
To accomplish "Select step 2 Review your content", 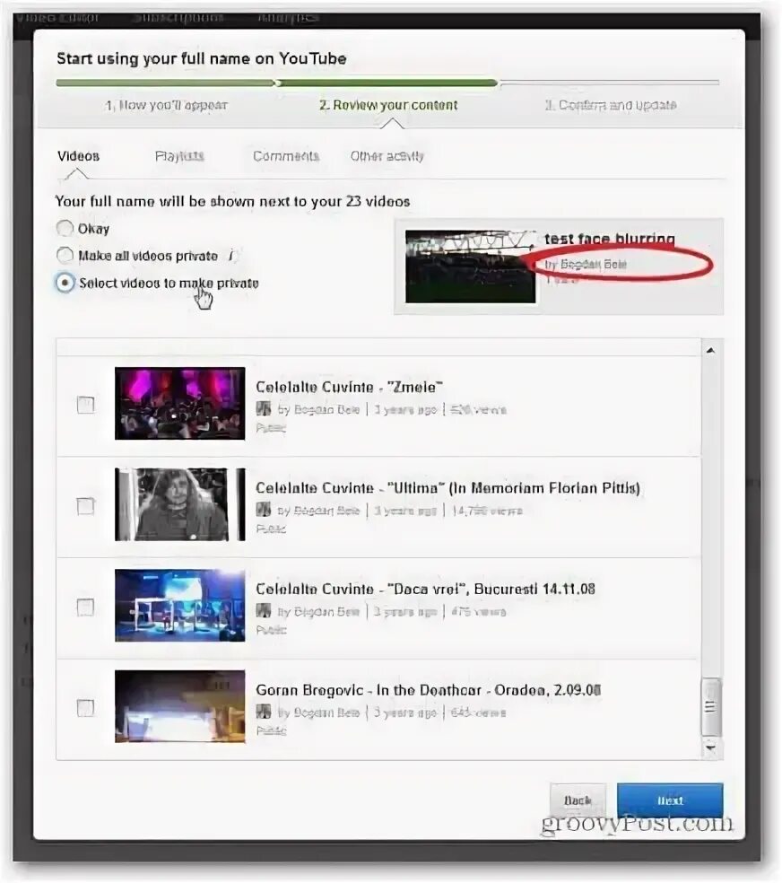I will coord(388,105).
